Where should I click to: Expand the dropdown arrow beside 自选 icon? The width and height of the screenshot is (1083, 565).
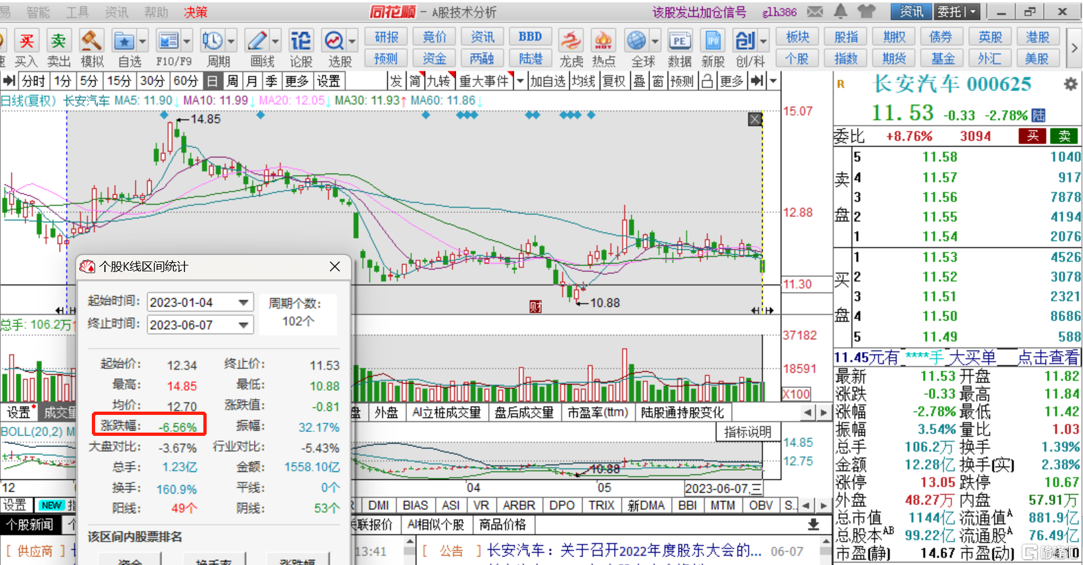point(142,41)
